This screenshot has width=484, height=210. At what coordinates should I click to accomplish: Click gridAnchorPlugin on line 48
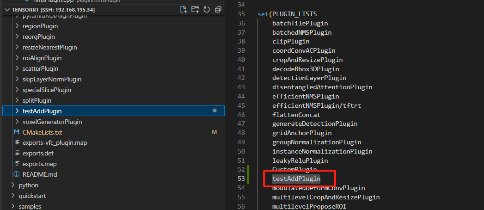(302, 133)
